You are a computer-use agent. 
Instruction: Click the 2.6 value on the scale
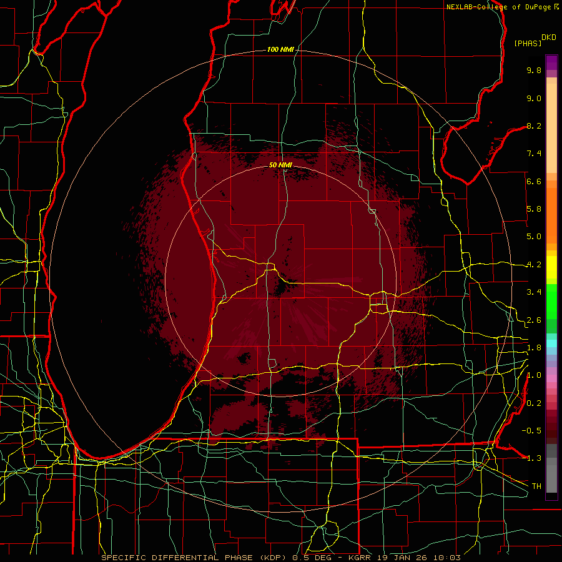tap(534, 320)
